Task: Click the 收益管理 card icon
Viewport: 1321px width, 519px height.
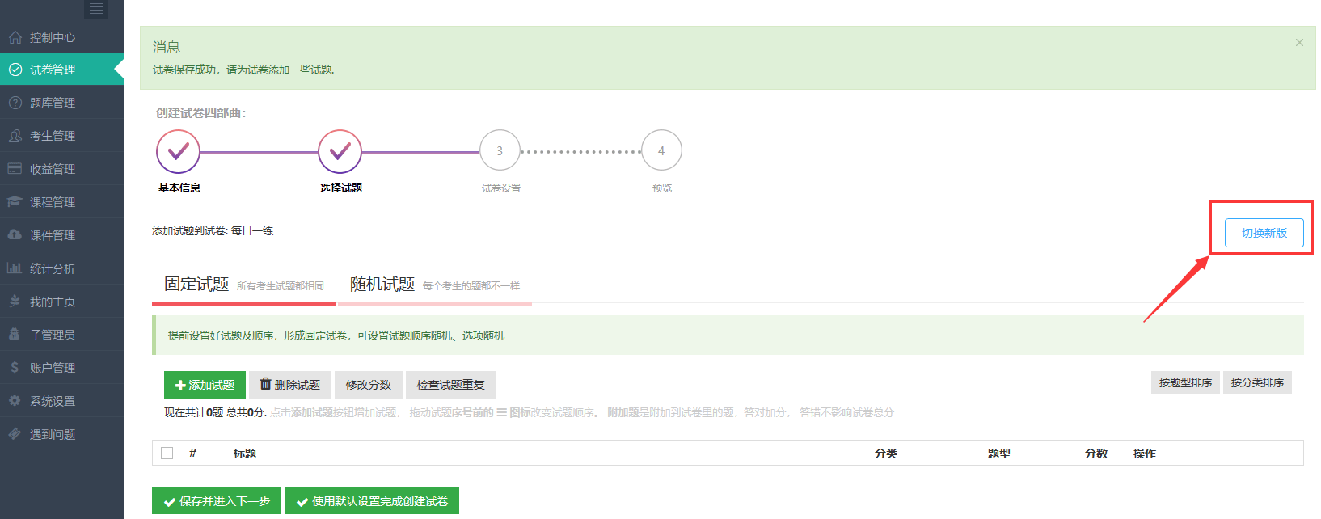Action: pyautogui.click(x=15, y=169)
